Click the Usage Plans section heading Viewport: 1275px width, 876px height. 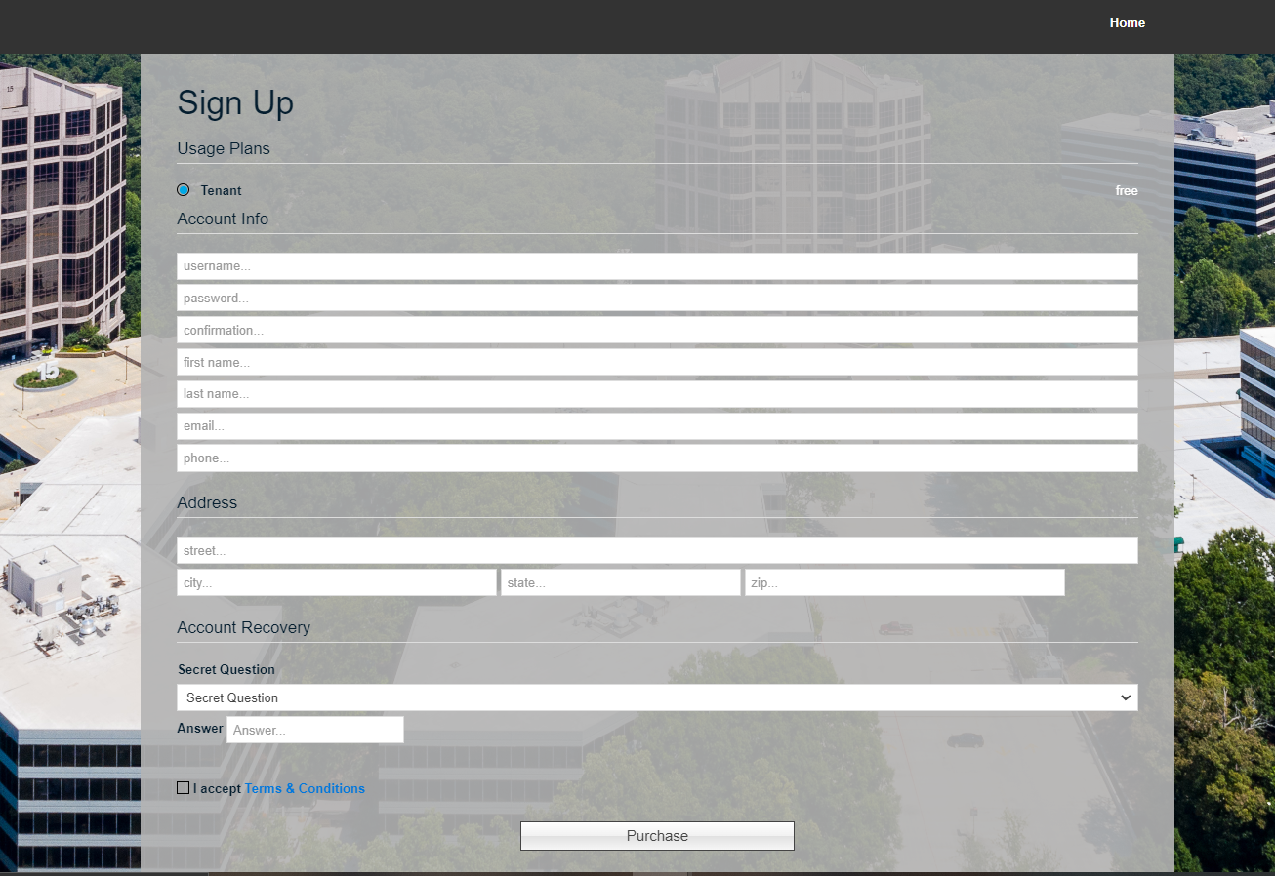click(224, 148)
